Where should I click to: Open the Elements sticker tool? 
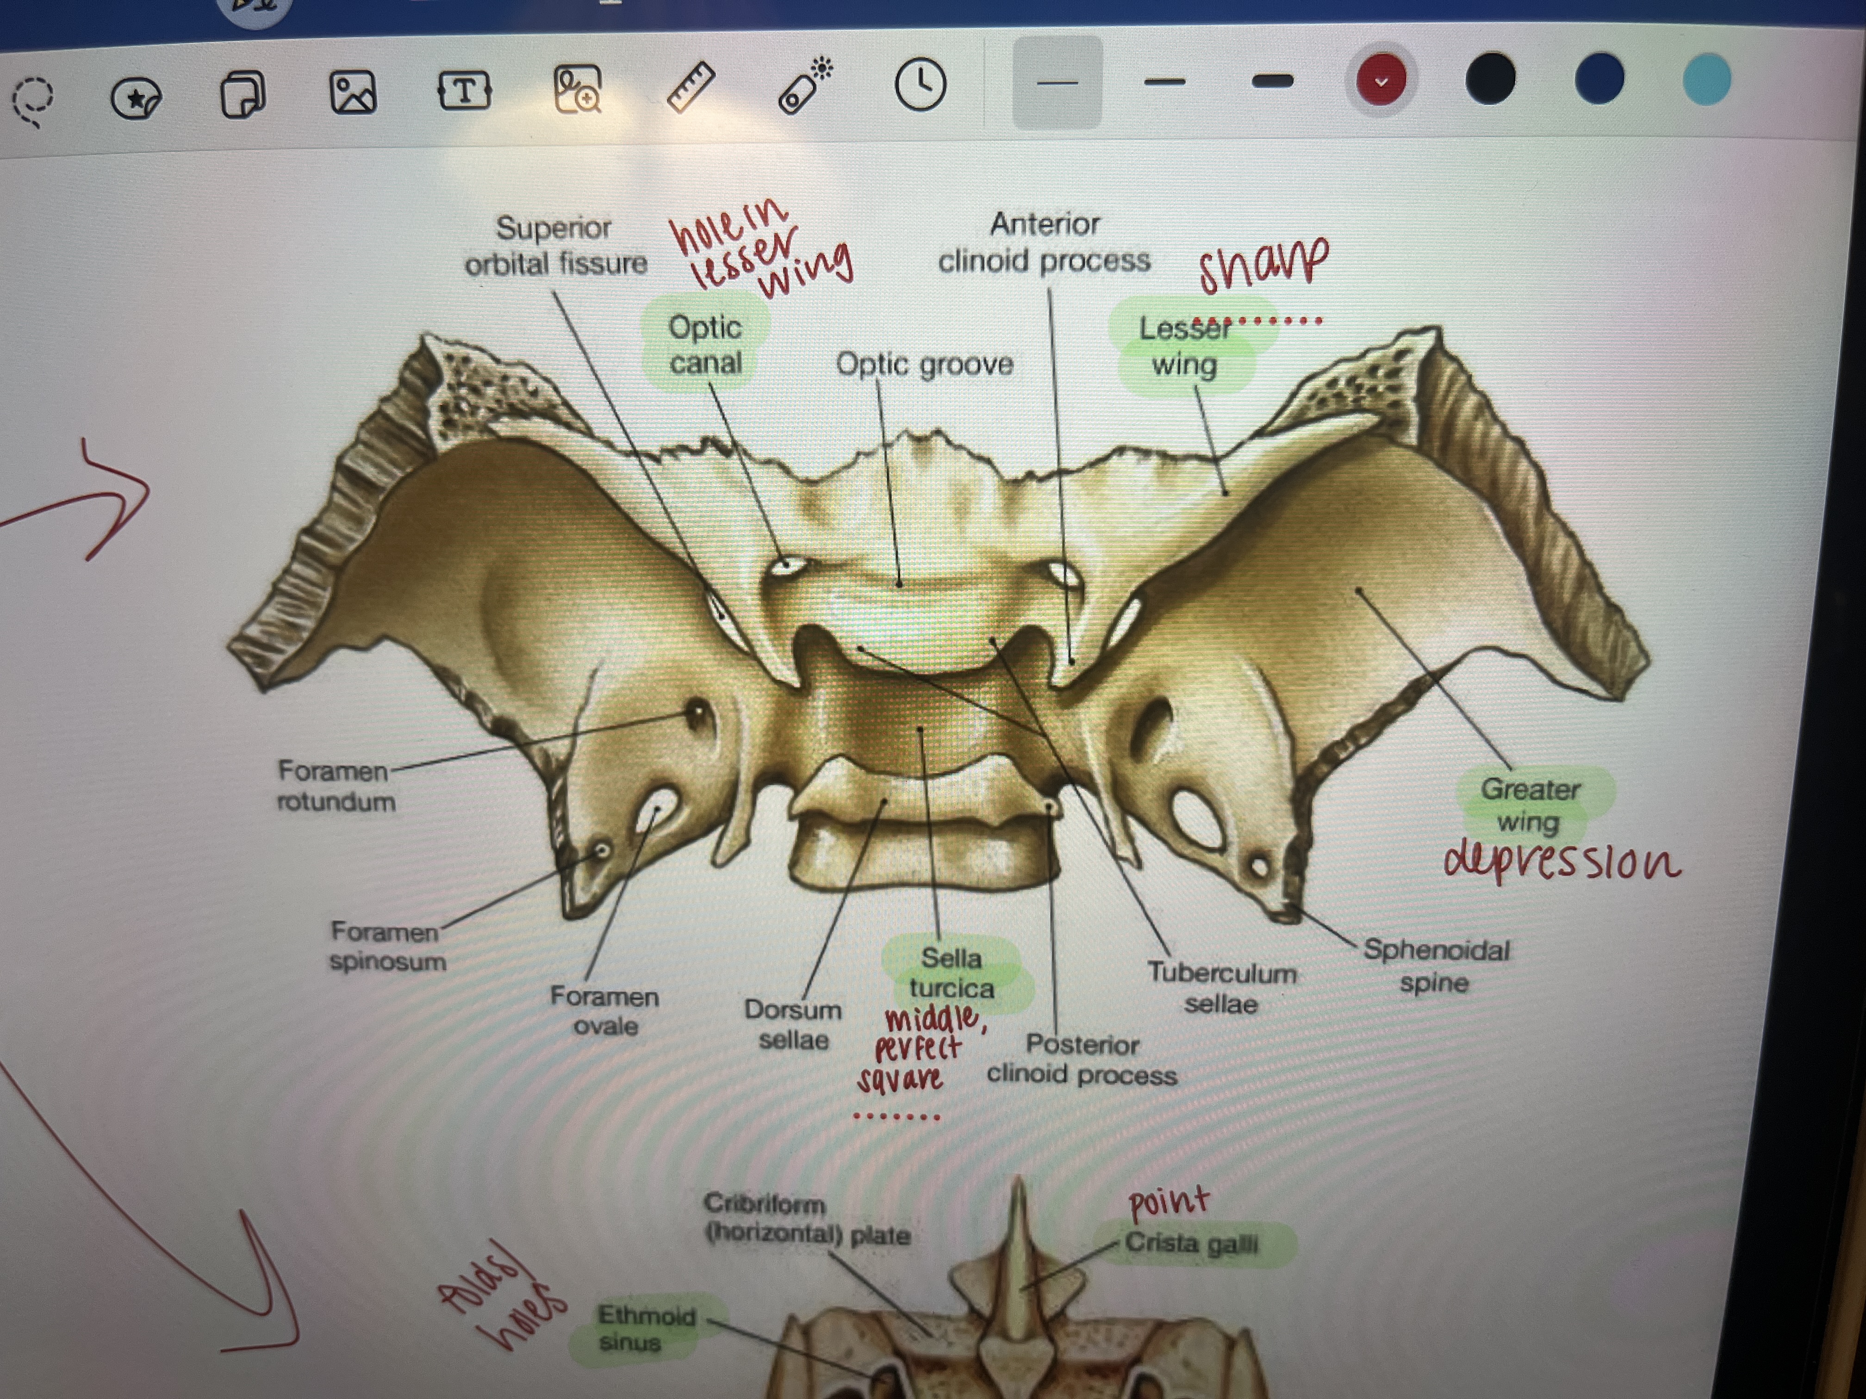(137, 98)
